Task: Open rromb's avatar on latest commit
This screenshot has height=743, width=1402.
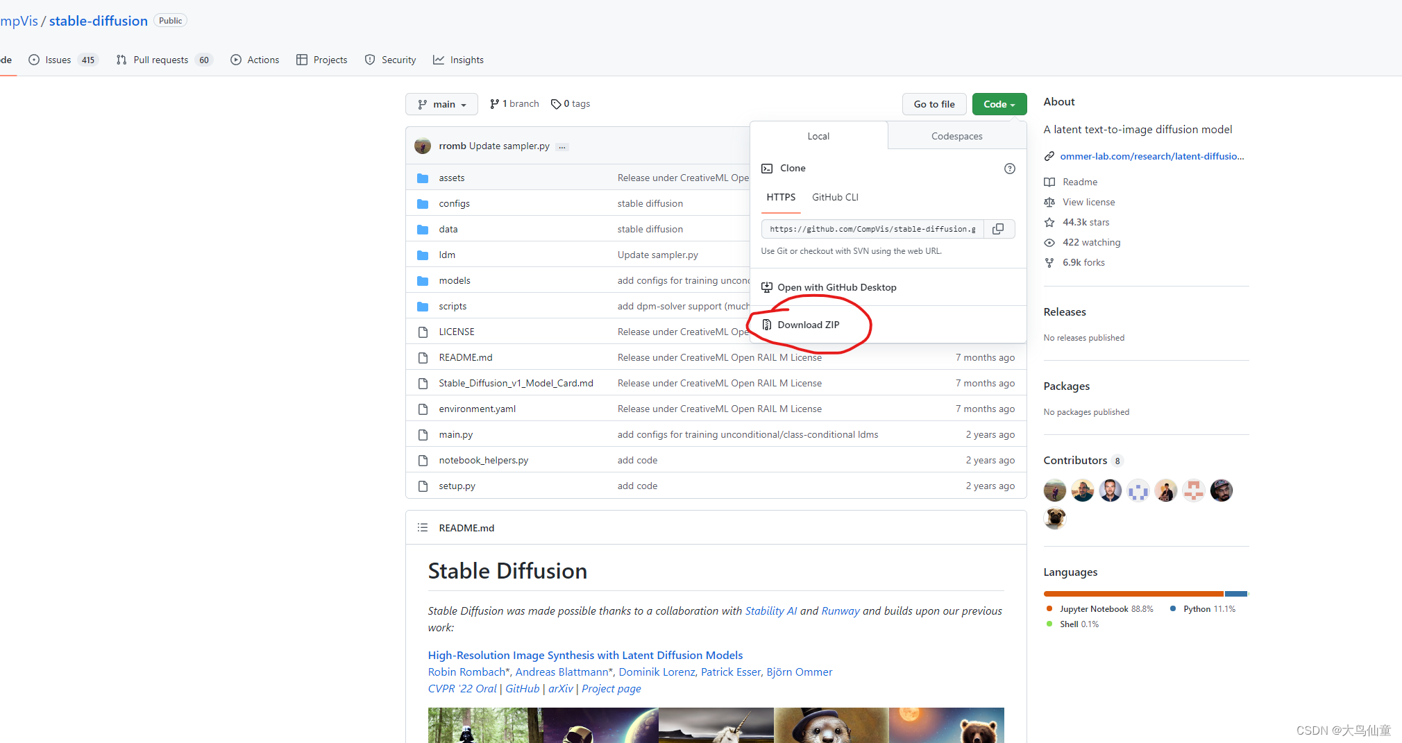Action: [x=423, y=146]
